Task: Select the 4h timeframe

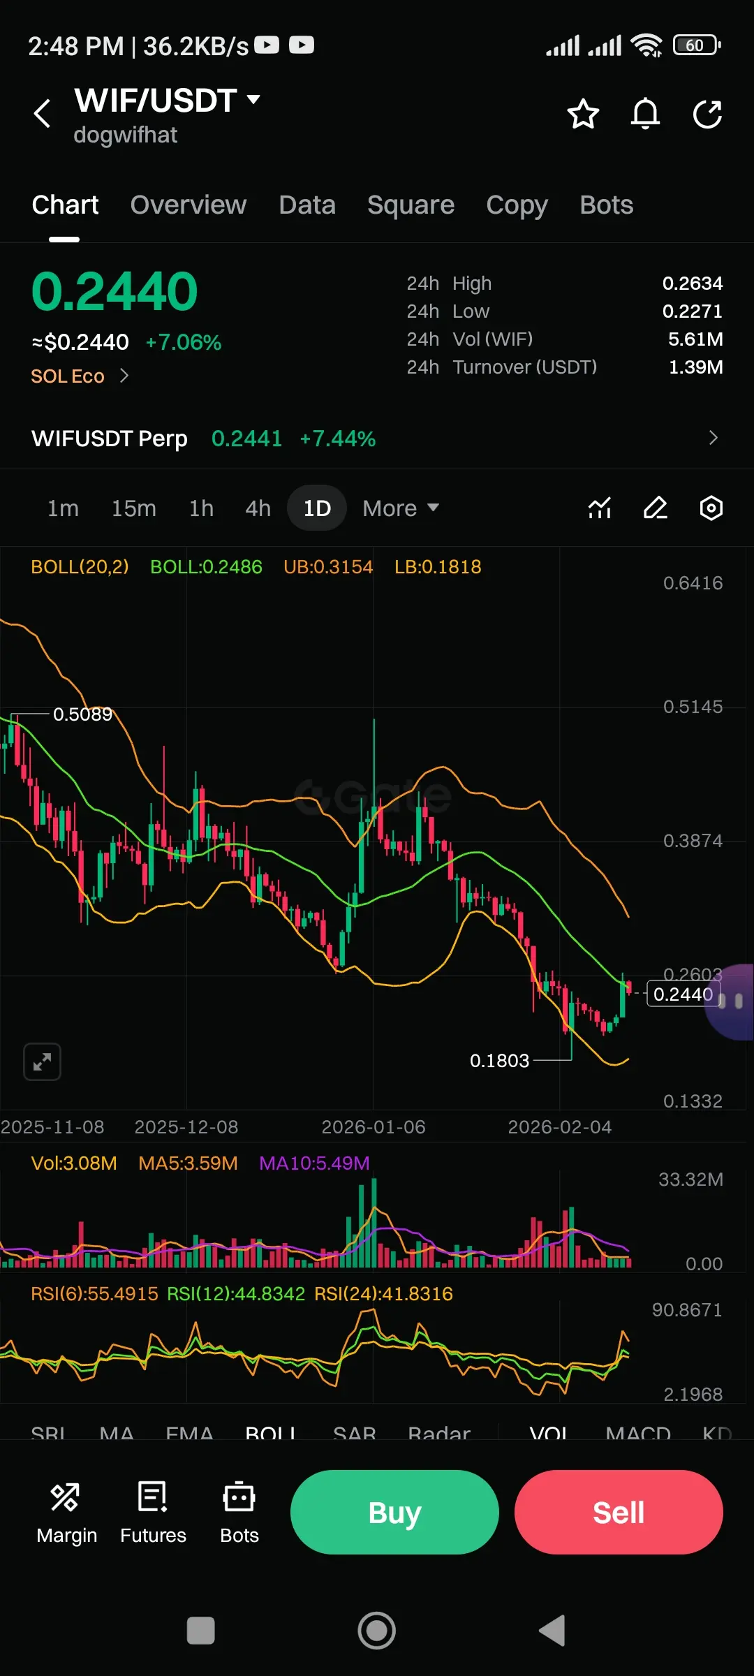Action: (258, 508)
